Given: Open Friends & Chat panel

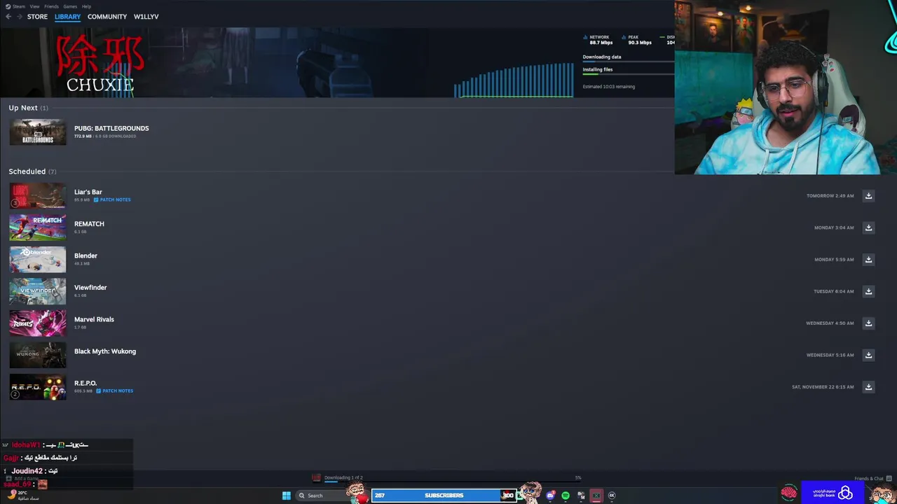Looking at the screenshot, I should pos(873,479).
